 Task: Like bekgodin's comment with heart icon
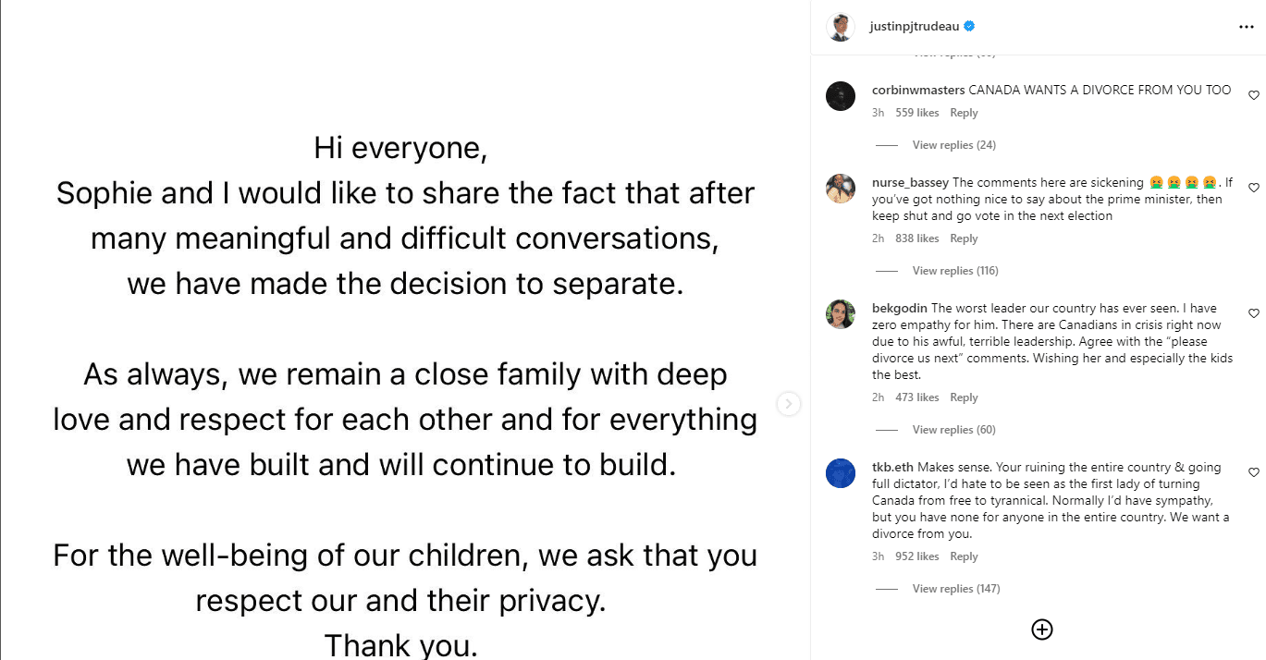click(1254, 313)
